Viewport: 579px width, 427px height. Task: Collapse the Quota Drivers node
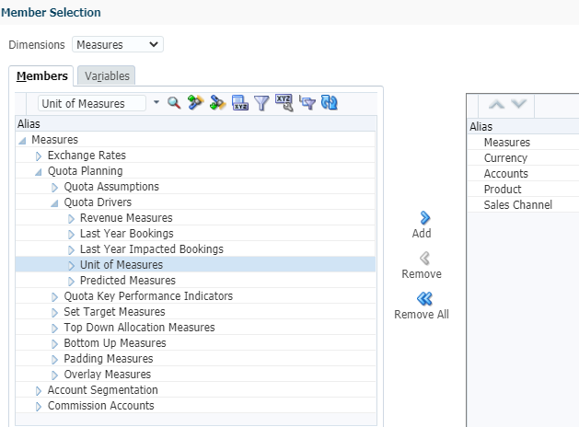(54, 203)
